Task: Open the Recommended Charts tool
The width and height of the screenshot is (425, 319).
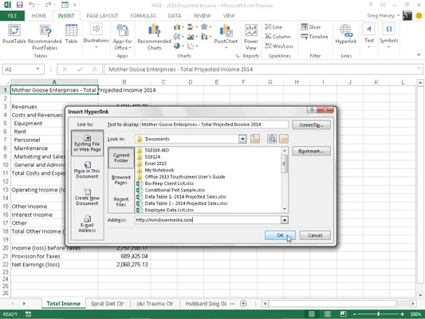Action: tap(154, 37)
